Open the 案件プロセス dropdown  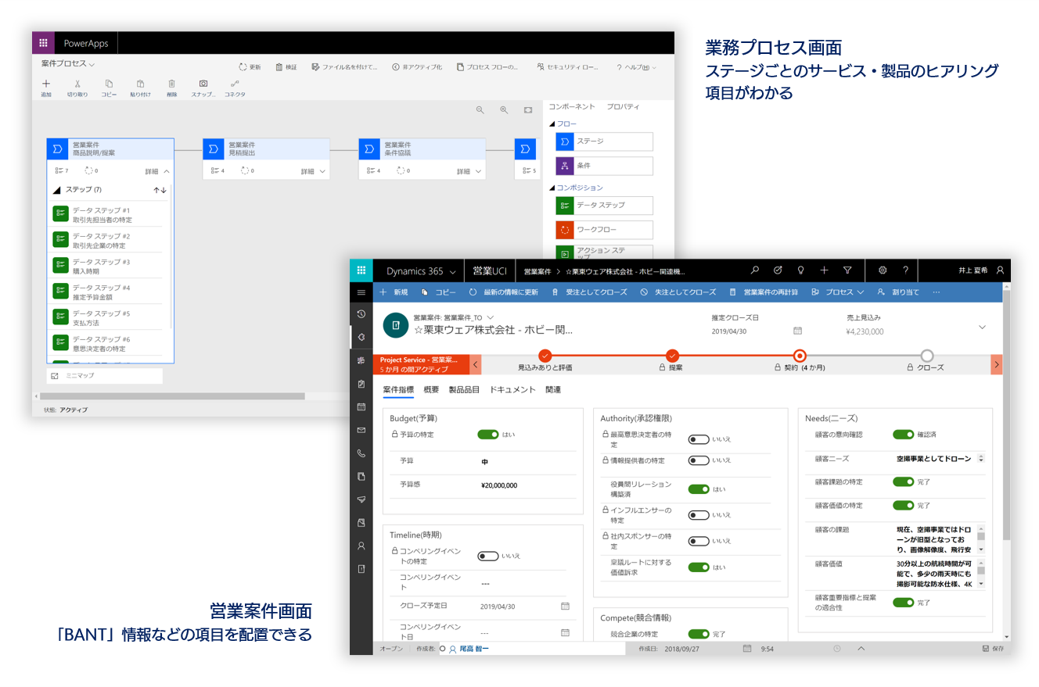coord(68,64)
